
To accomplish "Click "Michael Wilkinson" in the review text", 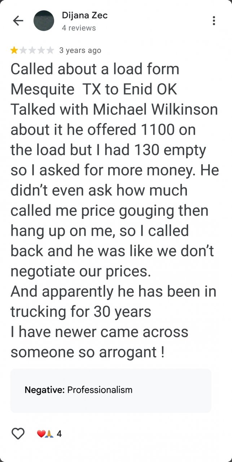I will (x=156, y=109).
